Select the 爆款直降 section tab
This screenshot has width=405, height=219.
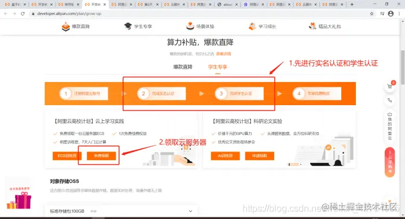point(183,67)
